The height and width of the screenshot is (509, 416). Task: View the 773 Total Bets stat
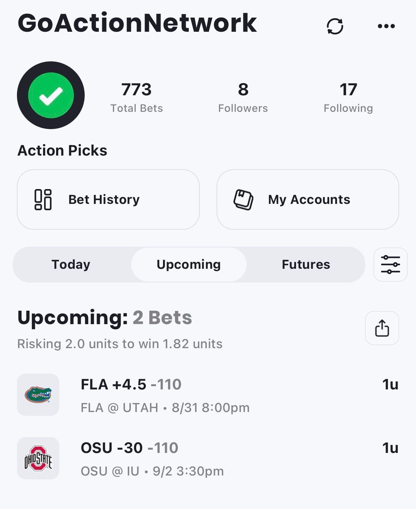tap(137, 98)
